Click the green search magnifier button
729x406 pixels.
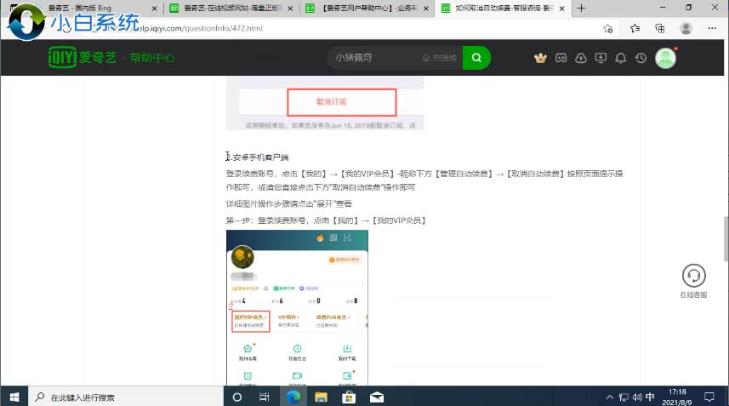[x=476, y=58]
